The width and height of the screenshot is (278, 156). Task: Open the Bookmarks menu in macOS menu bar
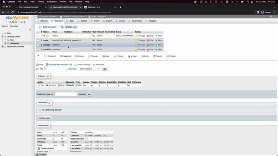tap(52, 2)
